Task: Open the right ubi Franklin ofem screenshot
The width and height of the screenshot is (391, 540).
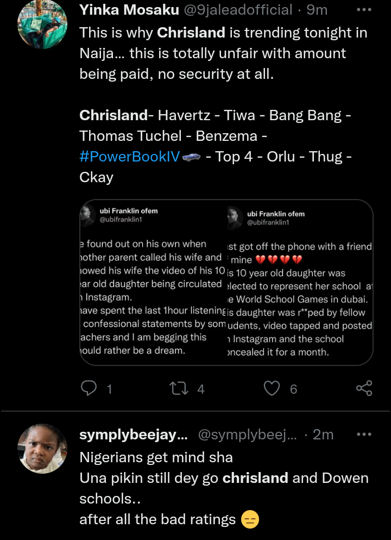Action: pyautogui.click(x=299, y=283)
